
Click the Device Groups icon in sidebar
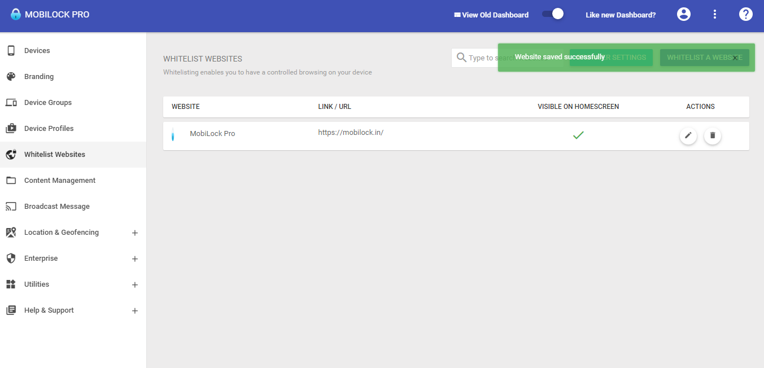point(11,103)
